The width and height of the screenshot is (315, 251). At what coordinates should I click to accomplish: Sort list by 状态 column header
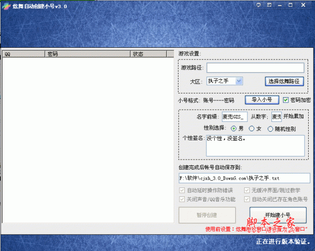pos(149,54)
